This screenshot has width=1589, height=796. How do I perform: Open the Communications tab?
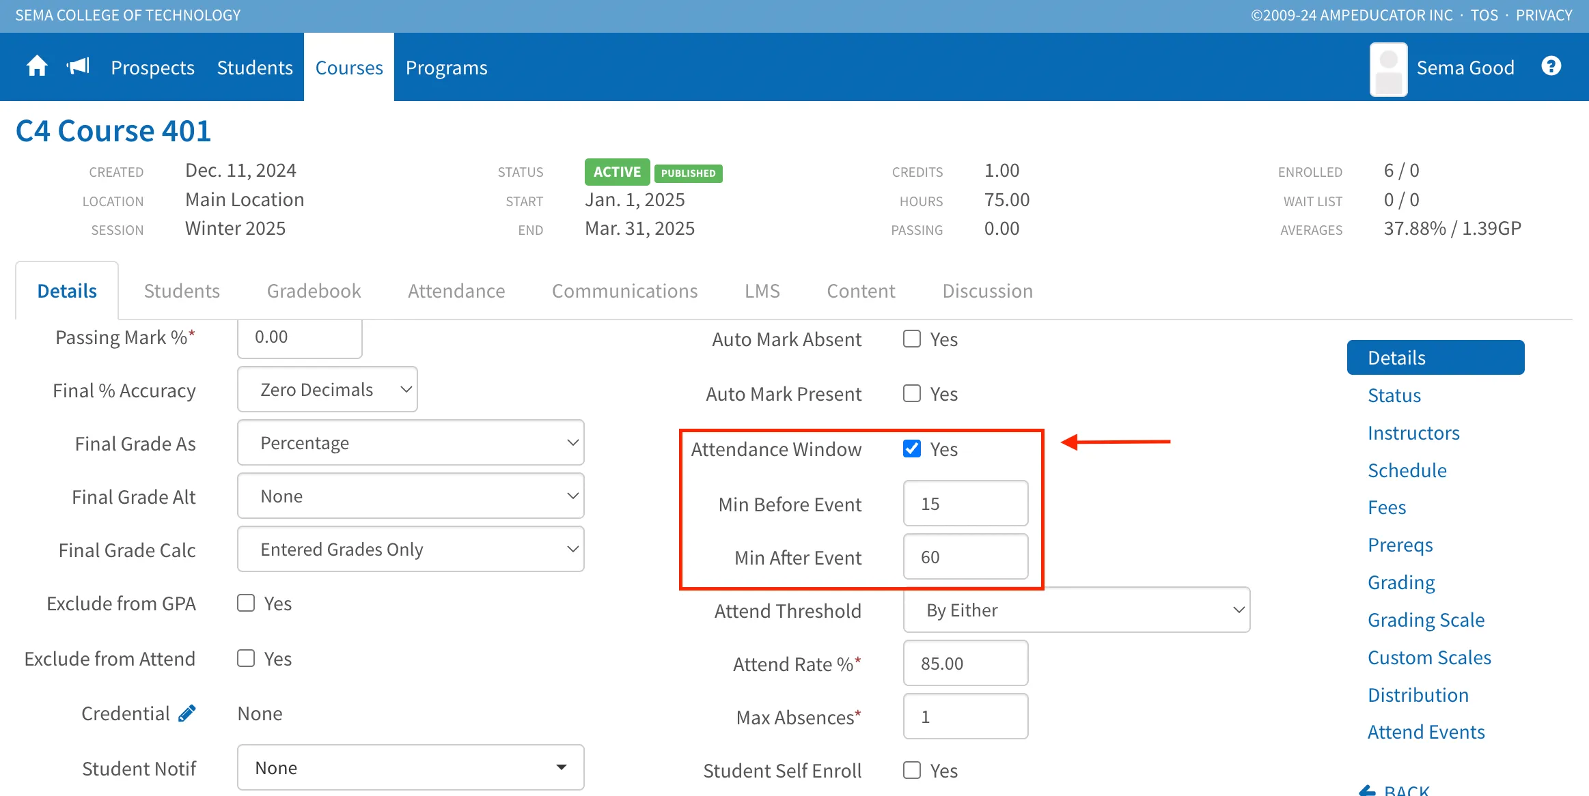pyautogui.click(x=624, y=291)
